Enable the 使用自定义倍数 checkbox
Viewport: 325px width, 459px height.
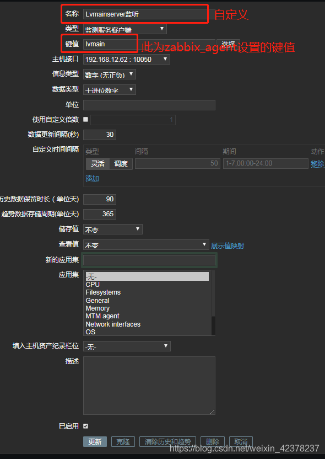85,119
